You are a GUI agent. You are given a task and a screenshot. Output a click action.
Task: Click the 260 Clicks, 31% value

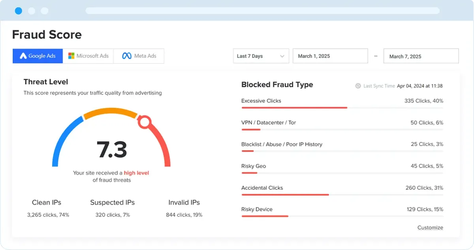coord(424,188)
